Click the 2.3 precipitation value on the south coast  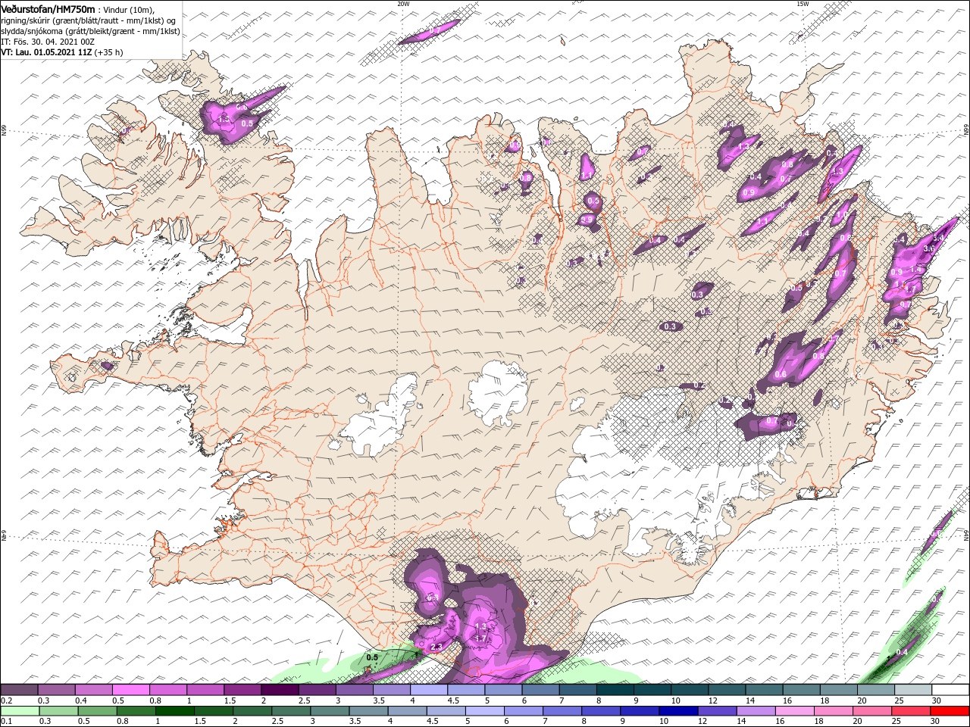[x=436, y=647]
